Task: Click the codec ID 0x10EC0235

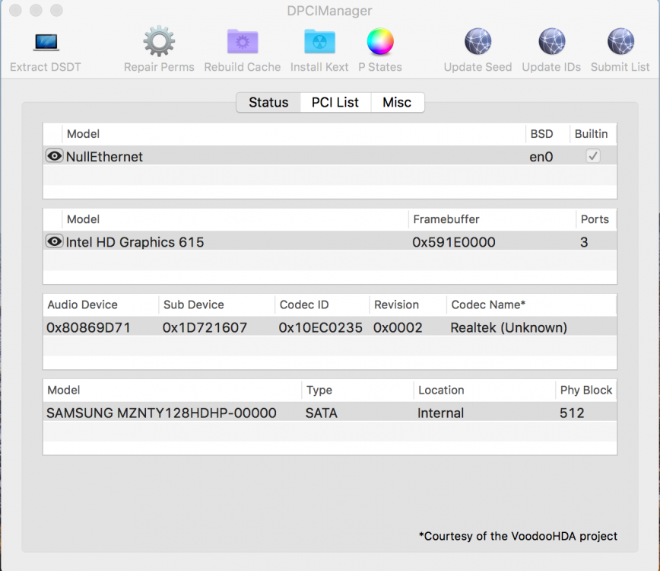Action: point(320,327)
